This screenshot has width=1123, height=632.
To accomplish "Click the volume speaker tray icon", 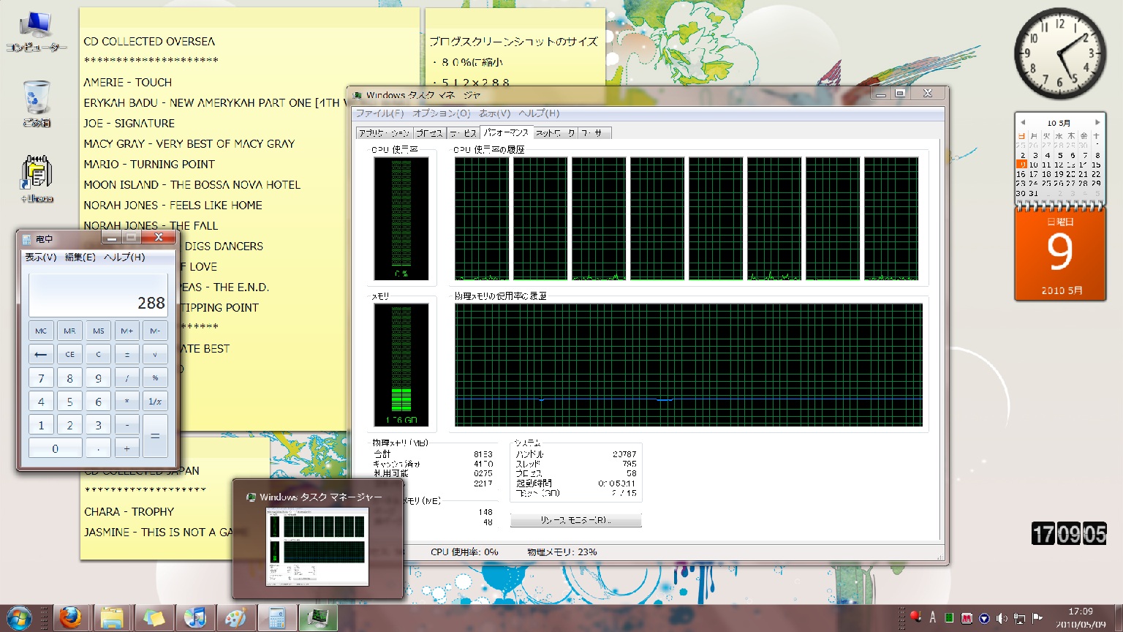I will click(x=1002, y=618).
